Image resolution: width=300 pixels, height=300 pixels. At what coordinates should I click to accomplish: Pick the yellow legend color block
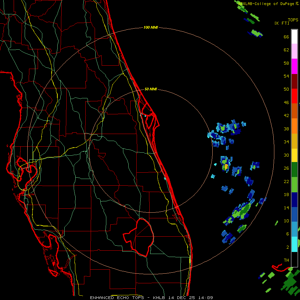(x=294, y=155)
